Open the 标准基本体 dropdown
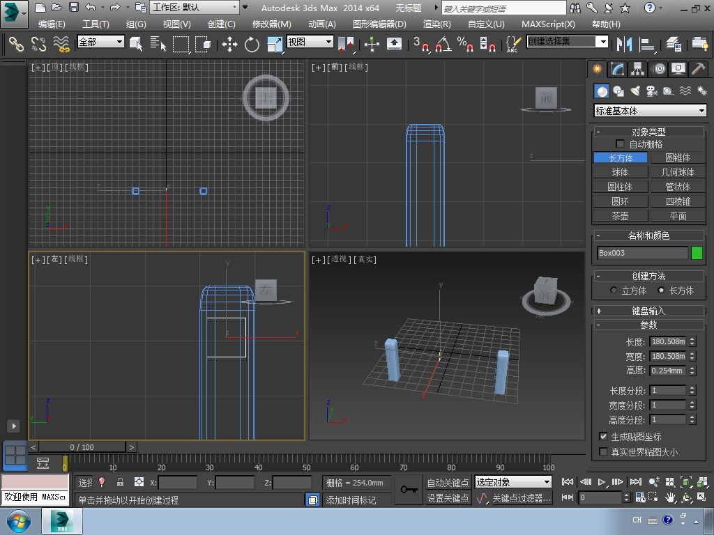Image resolution: width=714 pixels, height=535 pixels. point(650,111)
